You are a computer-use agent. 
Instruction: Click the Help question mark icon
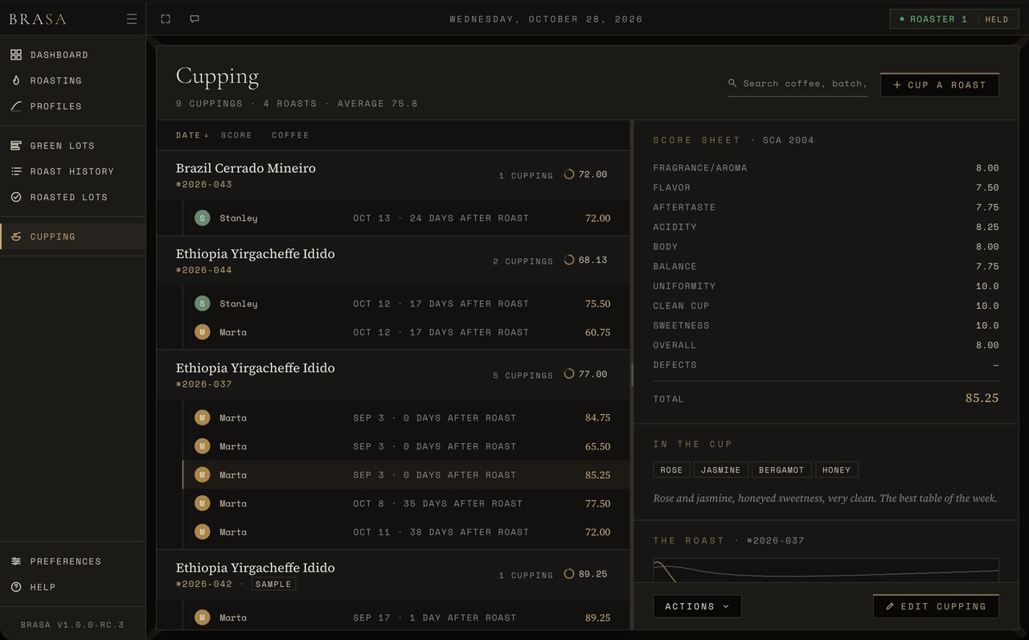pos(16,587)
